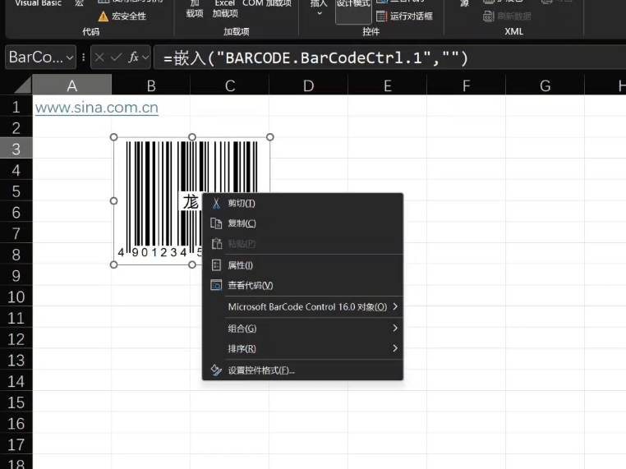Image resolution: width=626 pixels, height=469 pixels.
Task: Choose 设置控件格式(F)... from context menu
Action: pos(302,370)
